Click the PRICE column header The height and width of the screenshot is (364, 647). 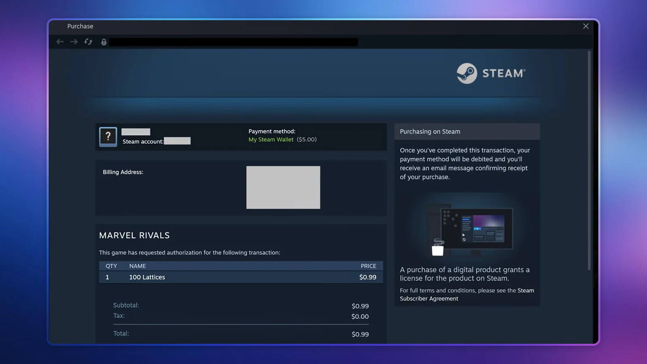click(368, 266)
